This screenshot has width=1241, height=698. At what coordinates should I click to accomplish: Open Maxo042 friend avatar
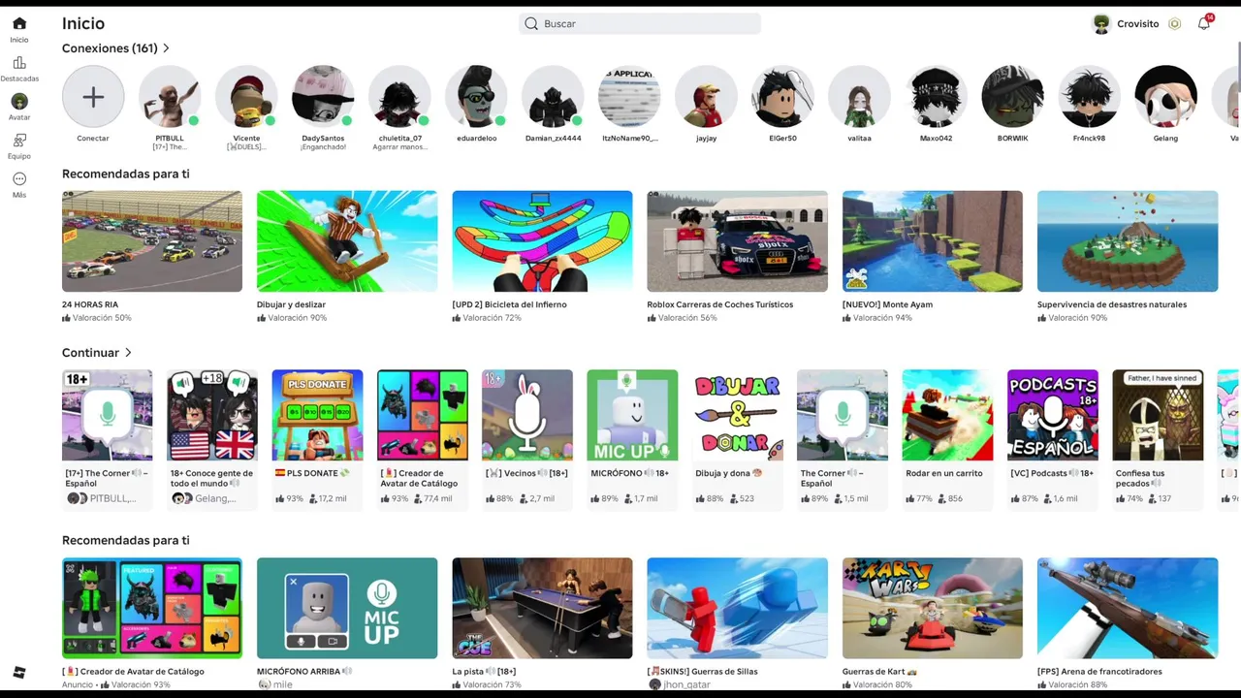click(936, 97)
